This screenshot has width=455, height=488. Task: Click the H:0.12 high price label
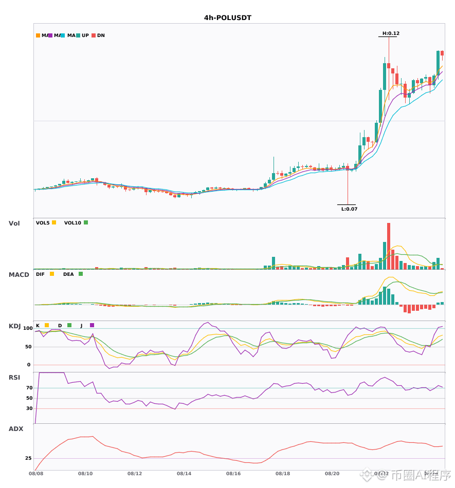tap(391, 33)
